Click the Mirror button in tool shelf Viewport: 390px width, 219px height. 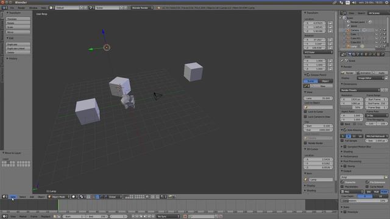(x=18, y=32)
